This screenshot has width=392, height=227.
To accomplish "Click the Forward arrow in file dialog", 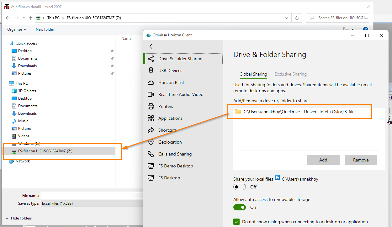I will 17,18.
